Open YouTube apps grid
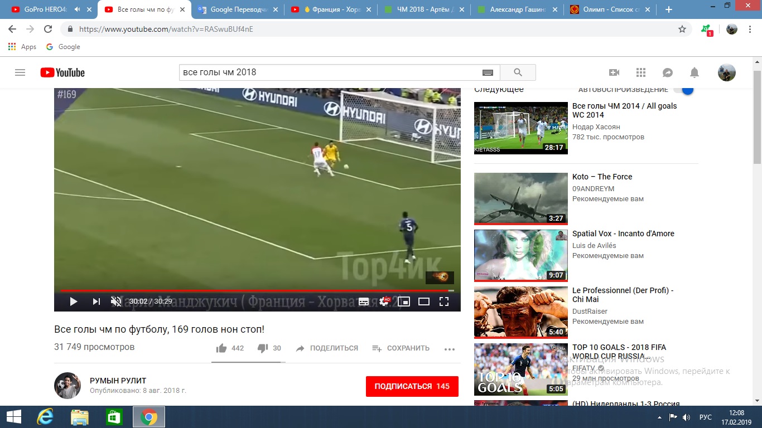This screenshot has height=428, width=762. pyautogui.click(x=641, y=72)
